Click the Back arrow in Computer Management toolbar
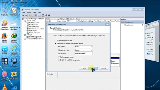The image size is (160, 90). [x=23, y=15]
